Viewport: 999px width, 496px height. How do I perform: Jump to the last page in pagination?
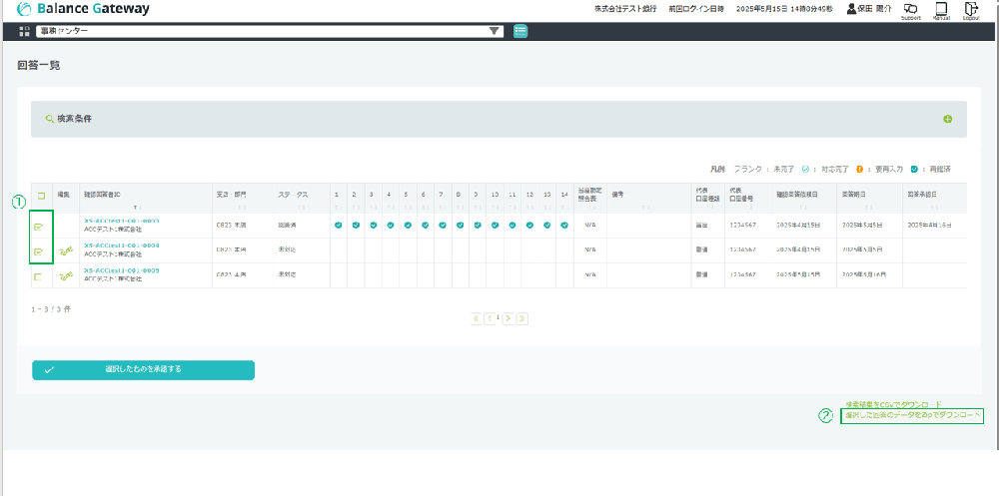tap(522, 318)
